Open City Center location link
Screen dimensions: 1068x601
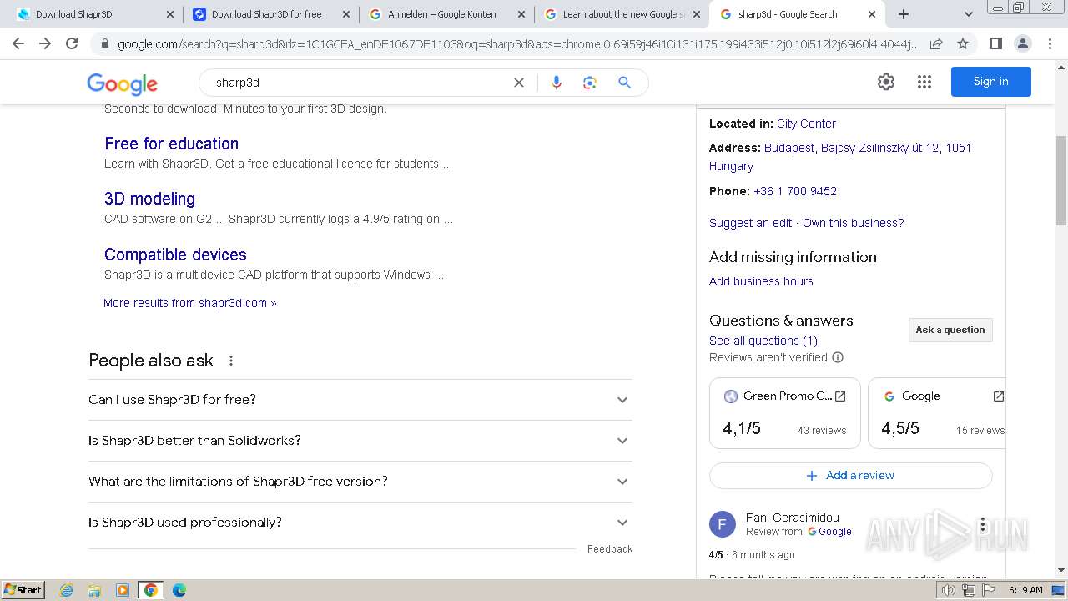click(x=806, y=124)
